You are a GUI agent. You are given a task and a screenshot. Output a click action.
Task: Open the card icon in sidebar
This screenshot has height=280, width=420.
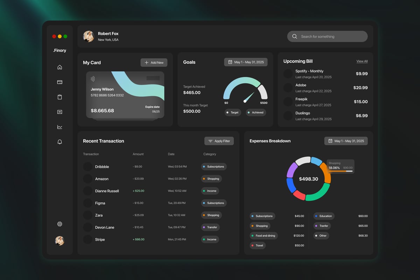(59, 82)
